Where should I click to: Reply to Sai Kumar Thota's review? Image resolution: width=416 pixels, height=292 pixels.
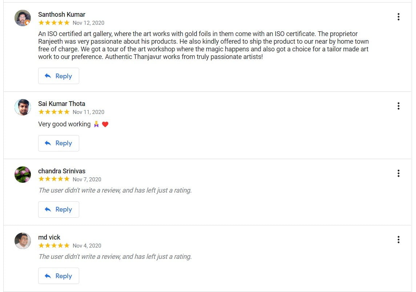tap(58, 143)
